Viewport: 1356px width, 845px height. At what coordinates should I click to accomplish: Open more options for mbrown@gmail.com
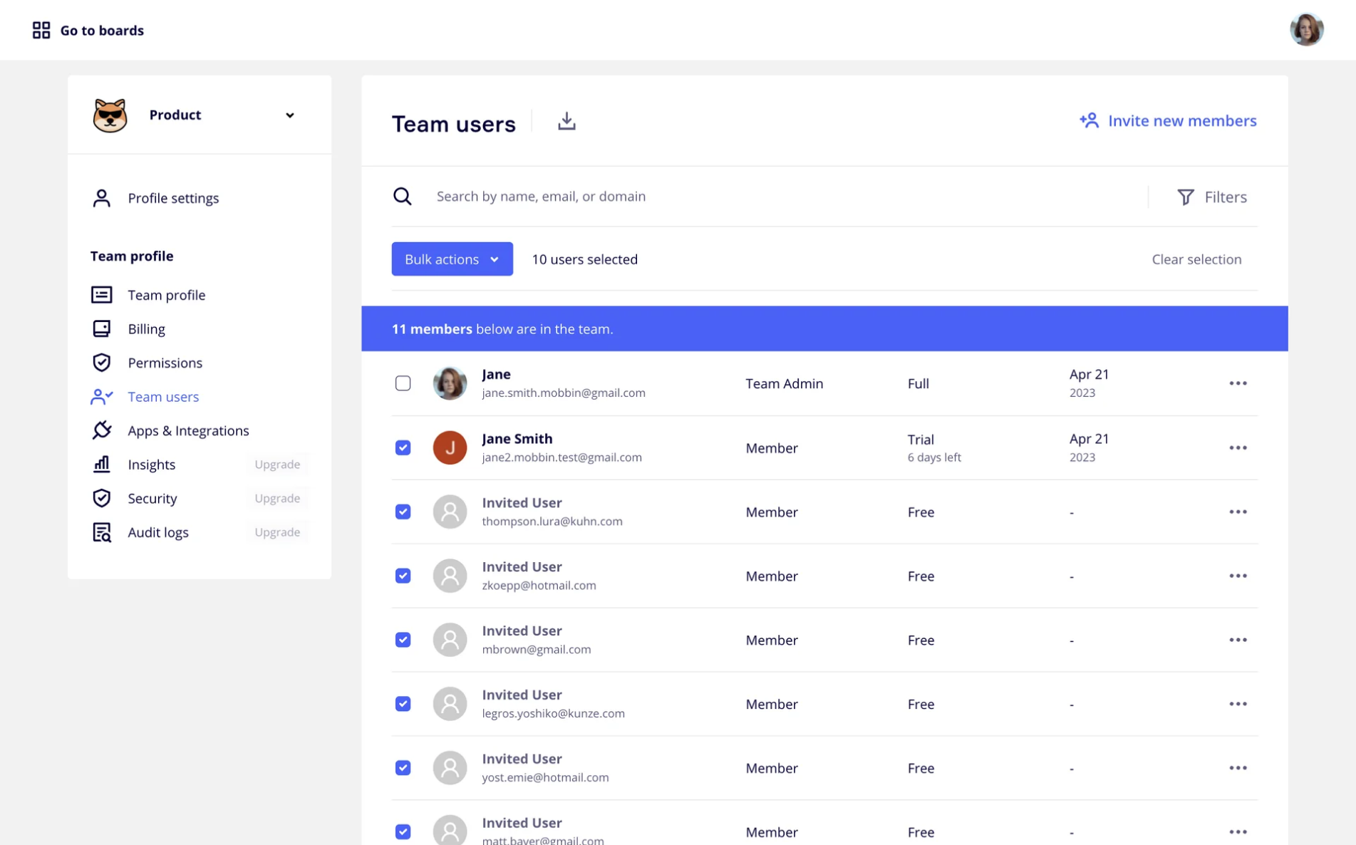[1238, 640]
